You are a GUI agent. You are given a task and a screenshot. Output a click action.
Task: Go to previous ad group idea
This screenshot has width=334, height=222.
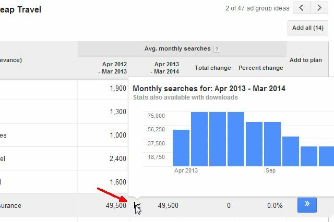click(x=302, y=8)
